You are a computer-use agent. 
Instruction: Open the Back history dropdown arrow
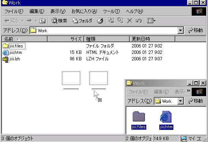[x=23, y=21]
